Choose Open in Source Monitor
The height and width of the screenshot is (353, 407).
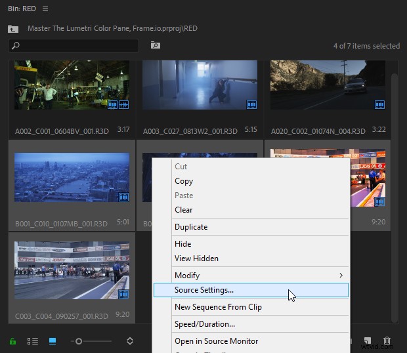pos(251,341)
